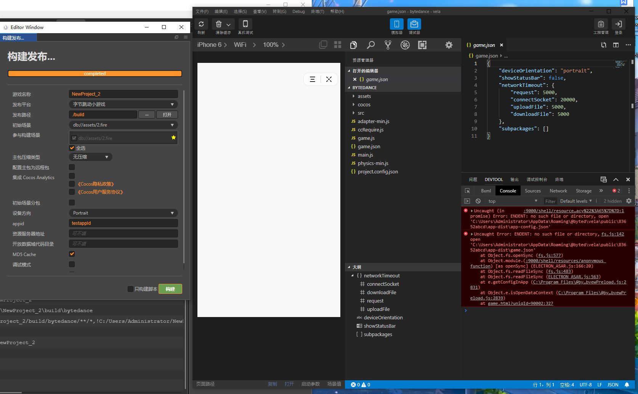
Task: Check the build script only checkbox
Action: click(130, 289)
